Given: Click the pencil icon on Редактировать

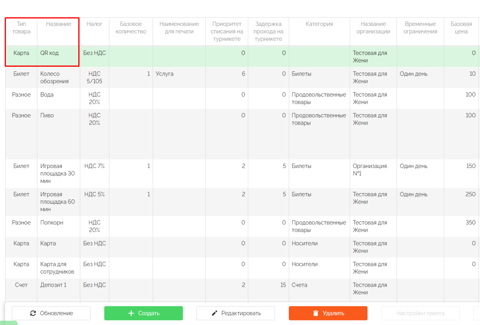Looking at the screenshot, I should point(215,313).
